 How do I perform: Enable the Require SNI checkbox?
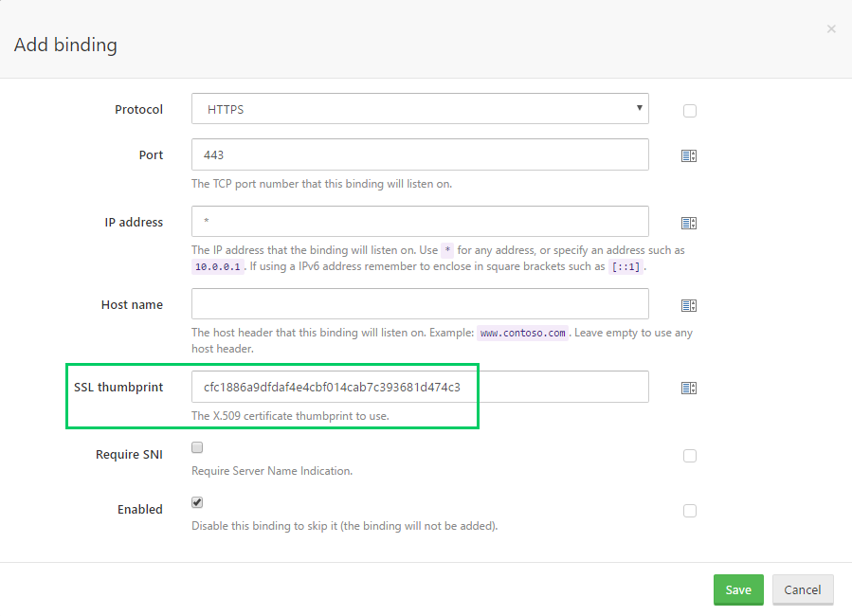(197, 446)
